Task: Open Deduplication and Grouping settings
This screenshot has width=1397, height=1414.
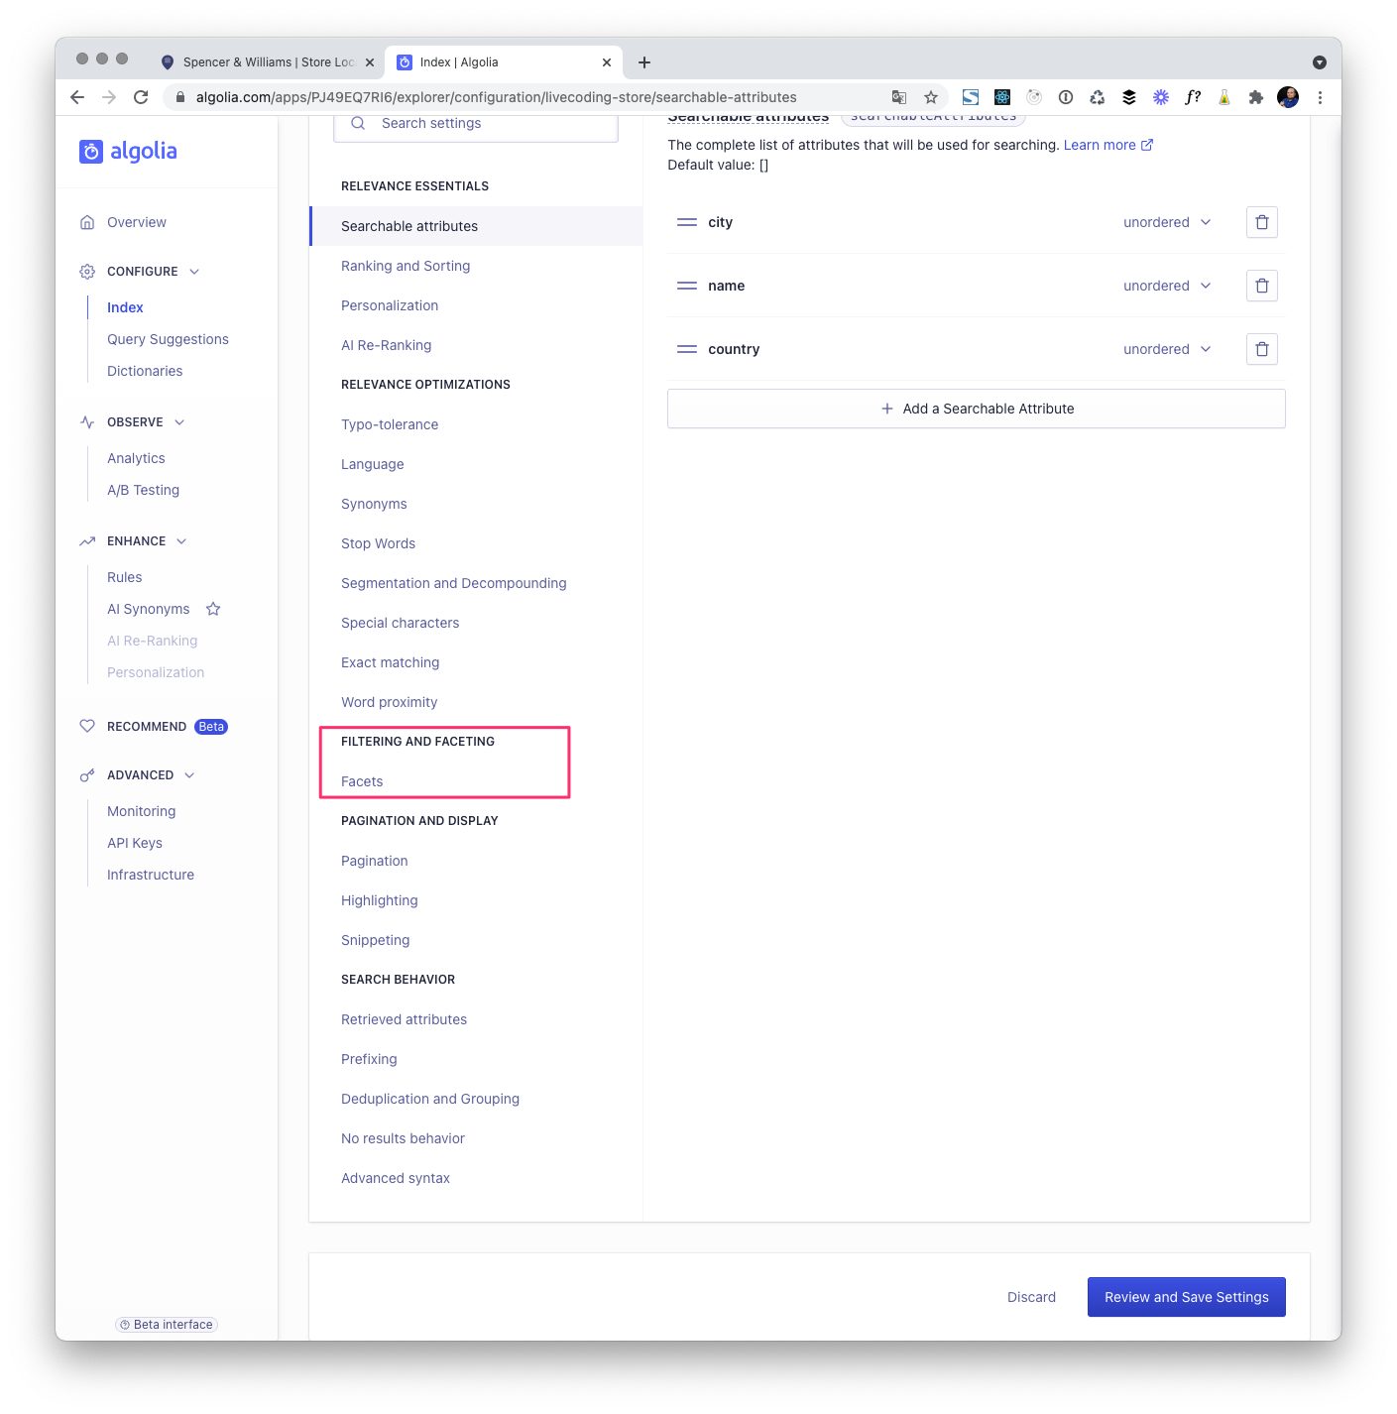Action: pos(430,1099)
